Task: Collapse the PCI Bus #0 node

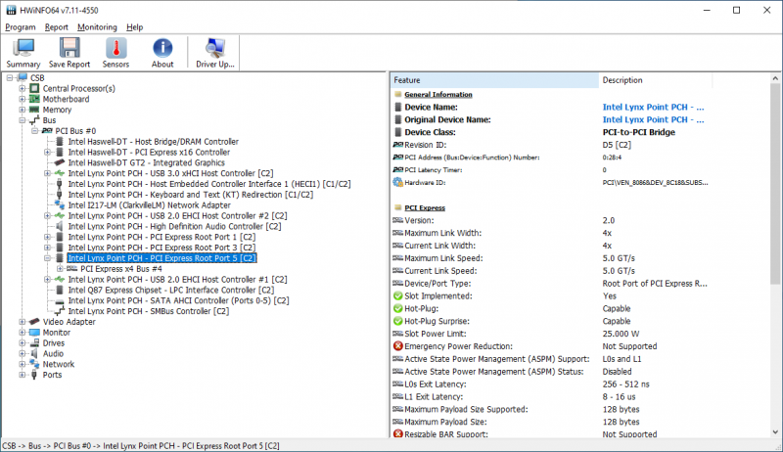Action: [35, 131]
